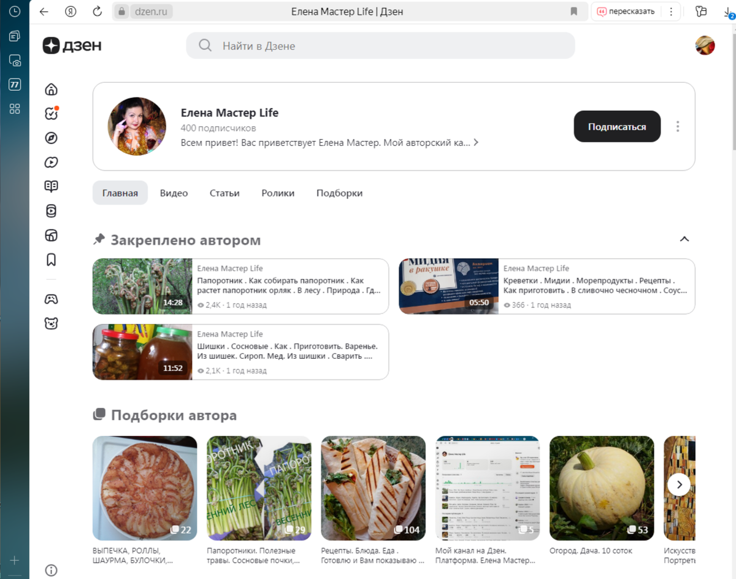Image resolution: width=736 pixels, height=579 pixels.
Task: Switch to the Главная tab
Action: pyautogui.click(x=120, y=193)
